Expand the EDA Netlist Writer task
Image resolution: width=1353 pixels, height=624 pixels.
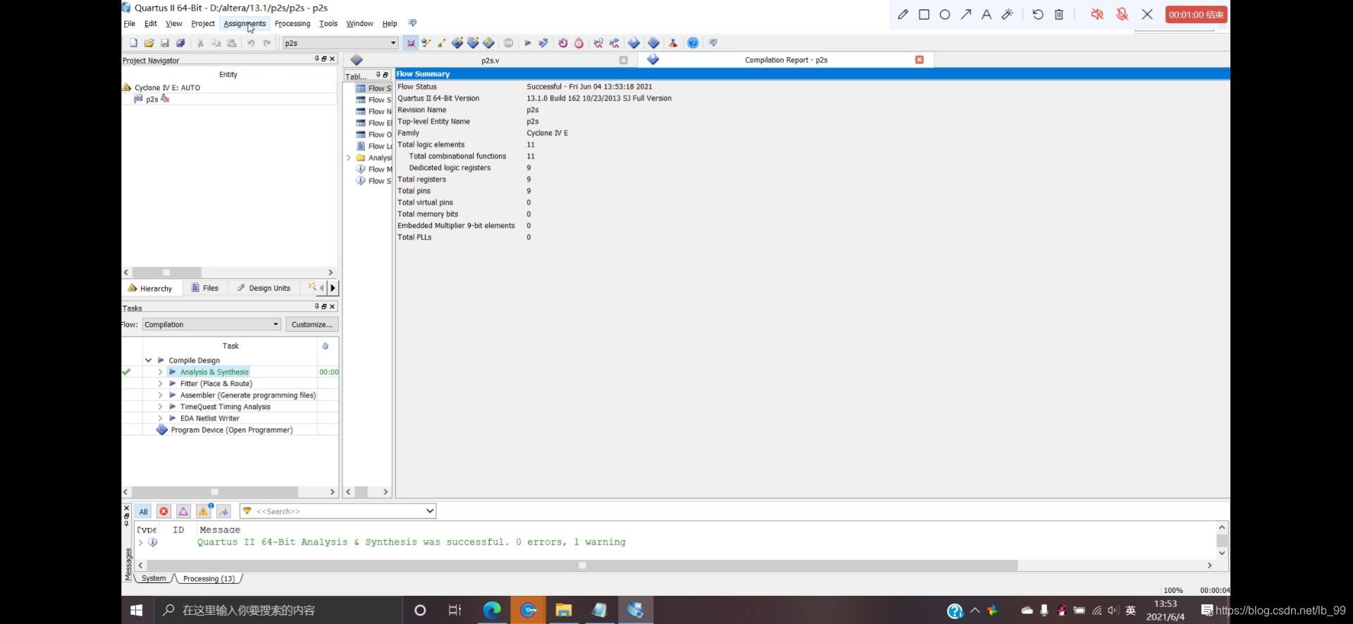click(x=160, y=418)
